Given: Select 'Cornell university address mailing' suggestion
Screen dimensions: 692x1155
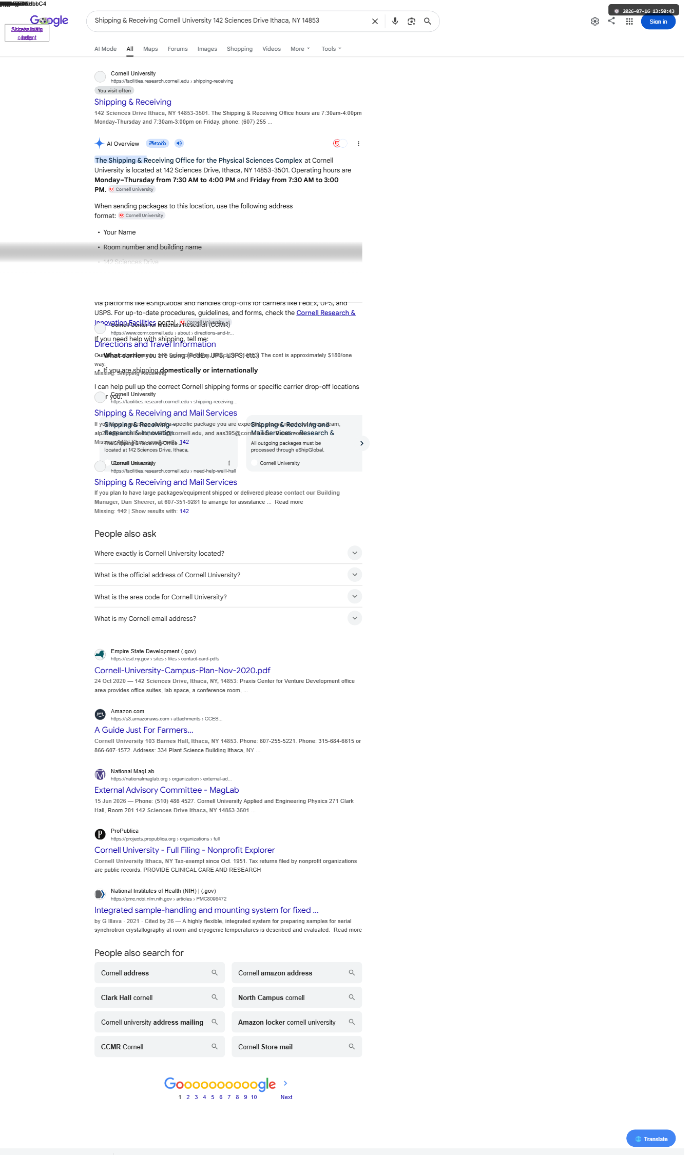Looking at the screenshot, I should click(x=160, y=1022).
